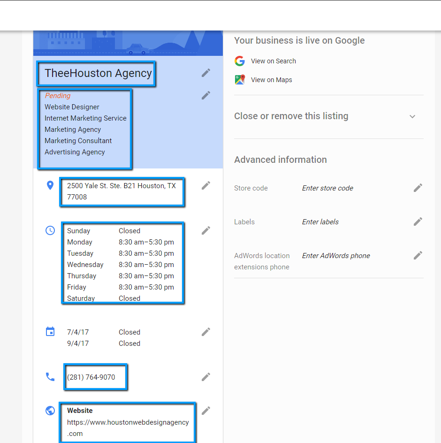Click the (281) 764-9070 phone number
This screenshot has width=441, height=443.
91,377
